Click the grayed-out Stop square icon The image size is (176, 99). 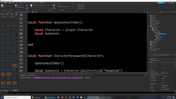pyautogui.click(x=42, y=5)
